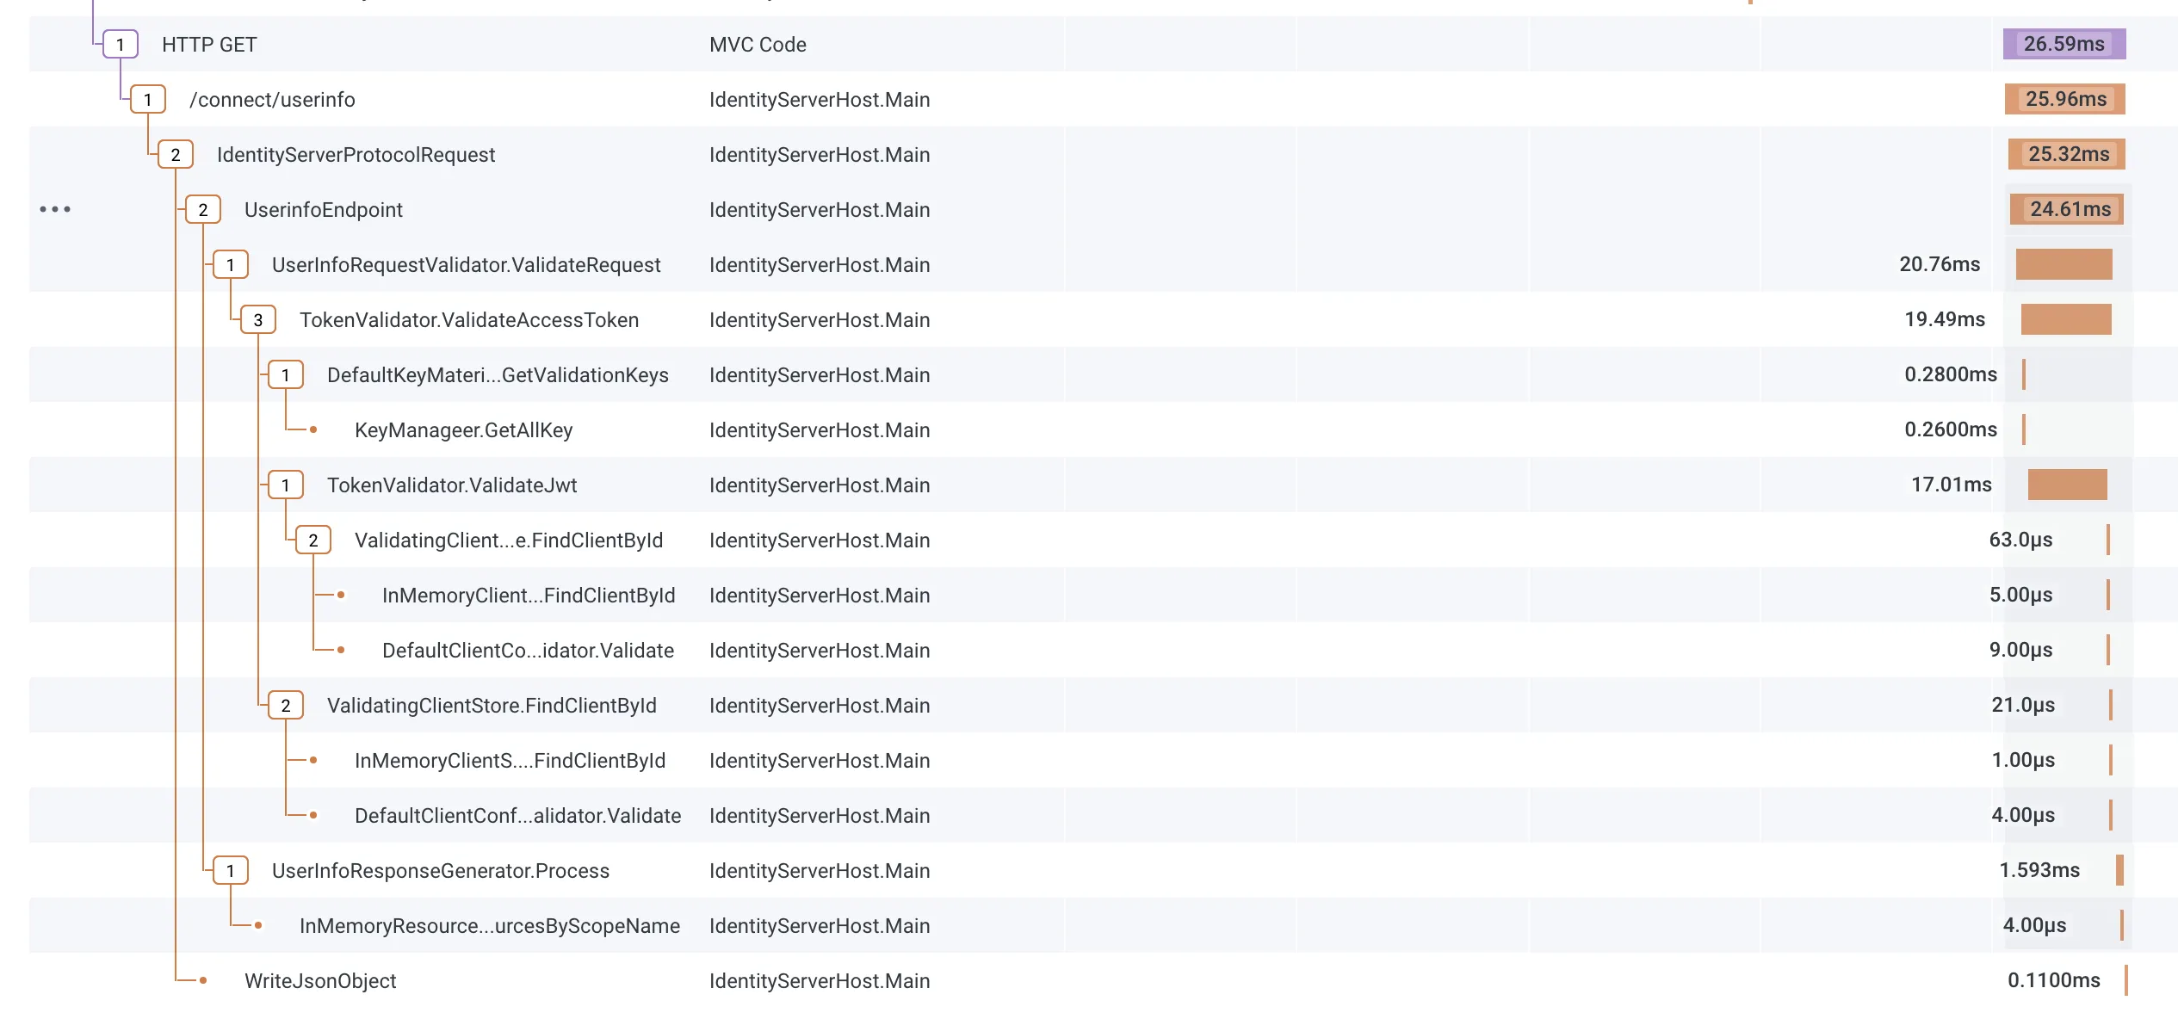Viewport: 2178px width, 1019px height.
Task: Select the UserInfoResponseGenerator.Process span name
Action: click(x=440, y=870)
